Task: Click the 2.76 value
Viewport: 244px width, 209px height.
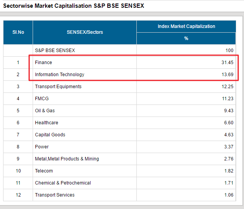Action: tap(228, 159)
